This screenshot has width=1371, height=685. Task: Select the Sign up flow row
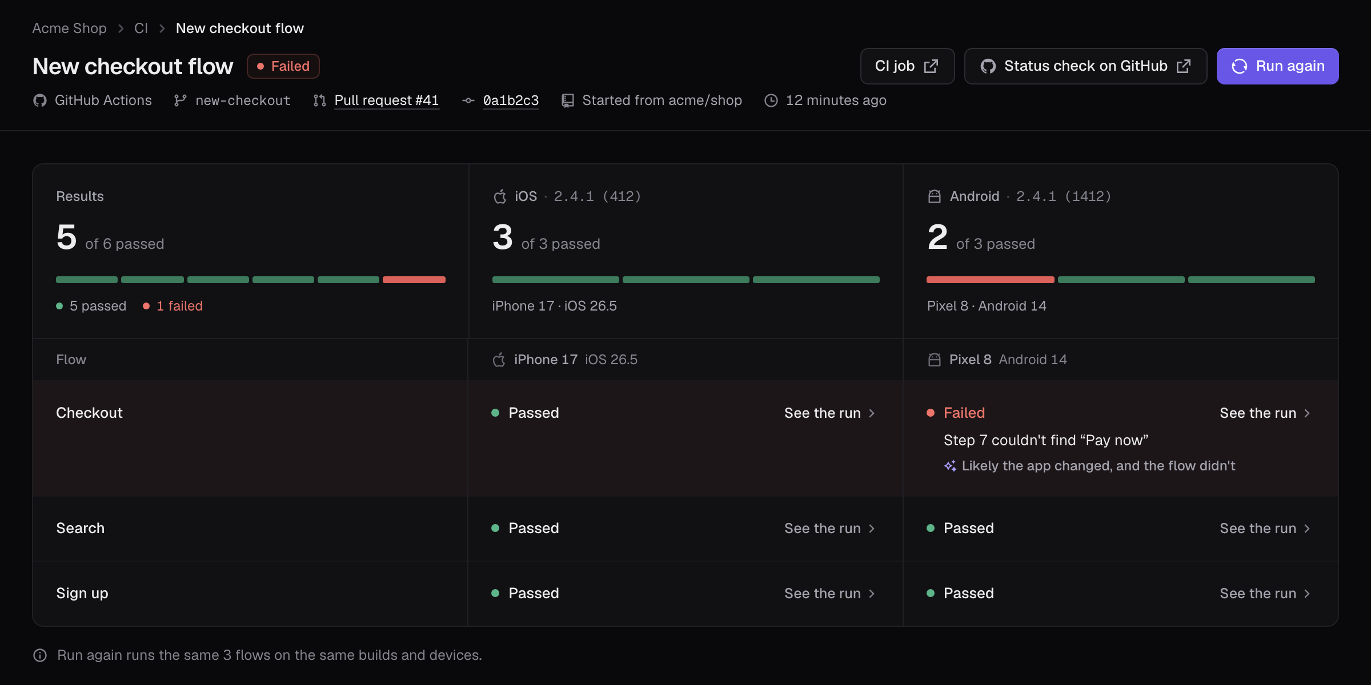pyautogui.click(x=685, y=594)
